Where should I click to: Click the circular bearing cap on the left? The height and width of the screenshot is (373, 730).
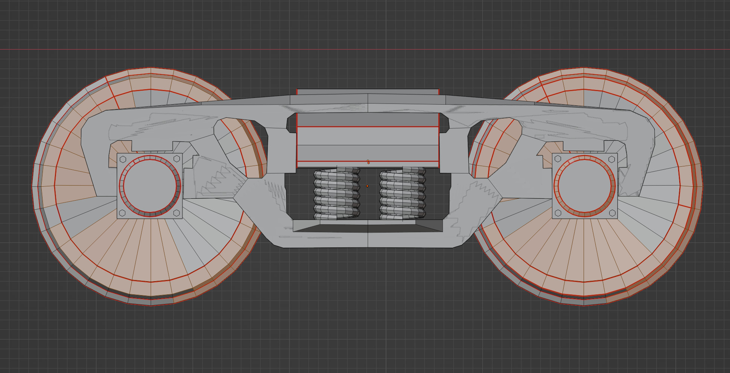click(151, 186)
